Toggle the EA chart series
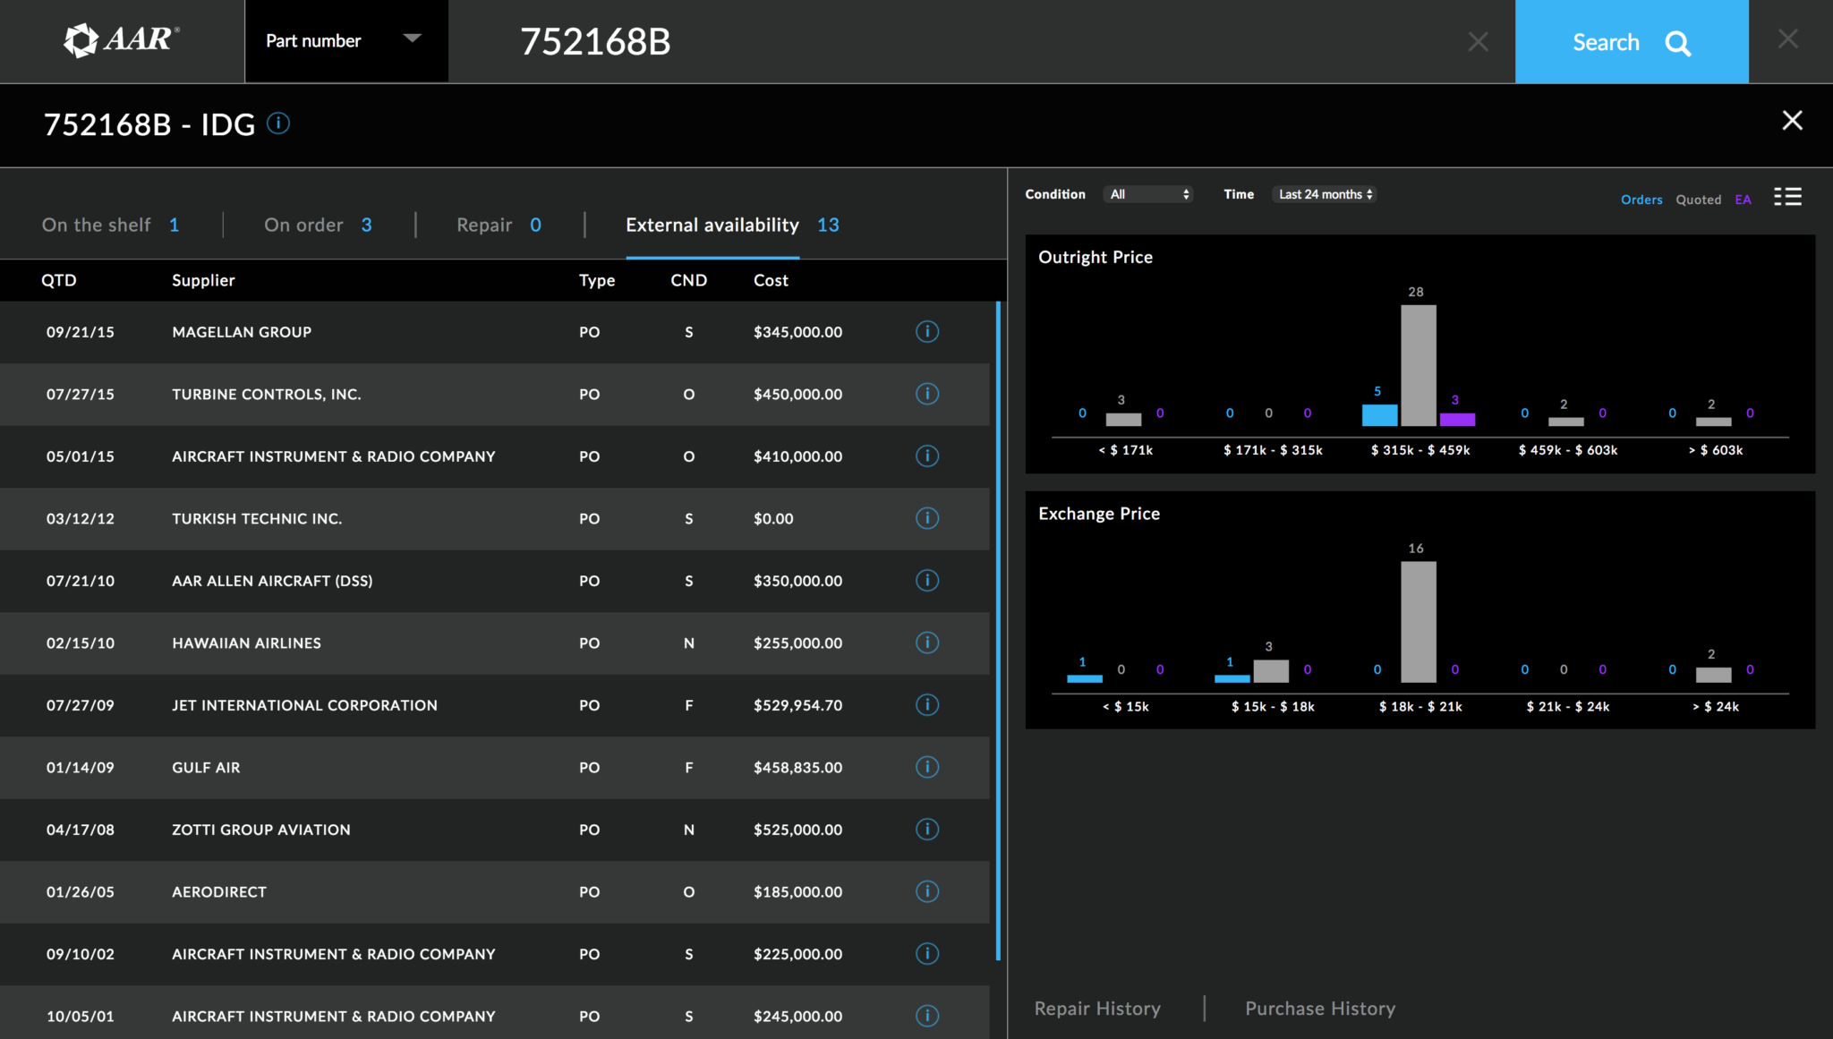The height and width of the screenshot is (1039, 1833). (1743, 200)
